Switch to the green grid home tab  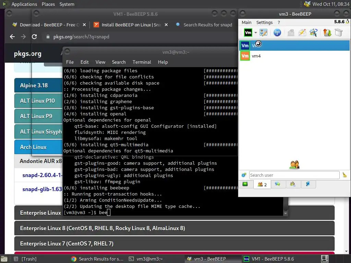coord(245,184)
